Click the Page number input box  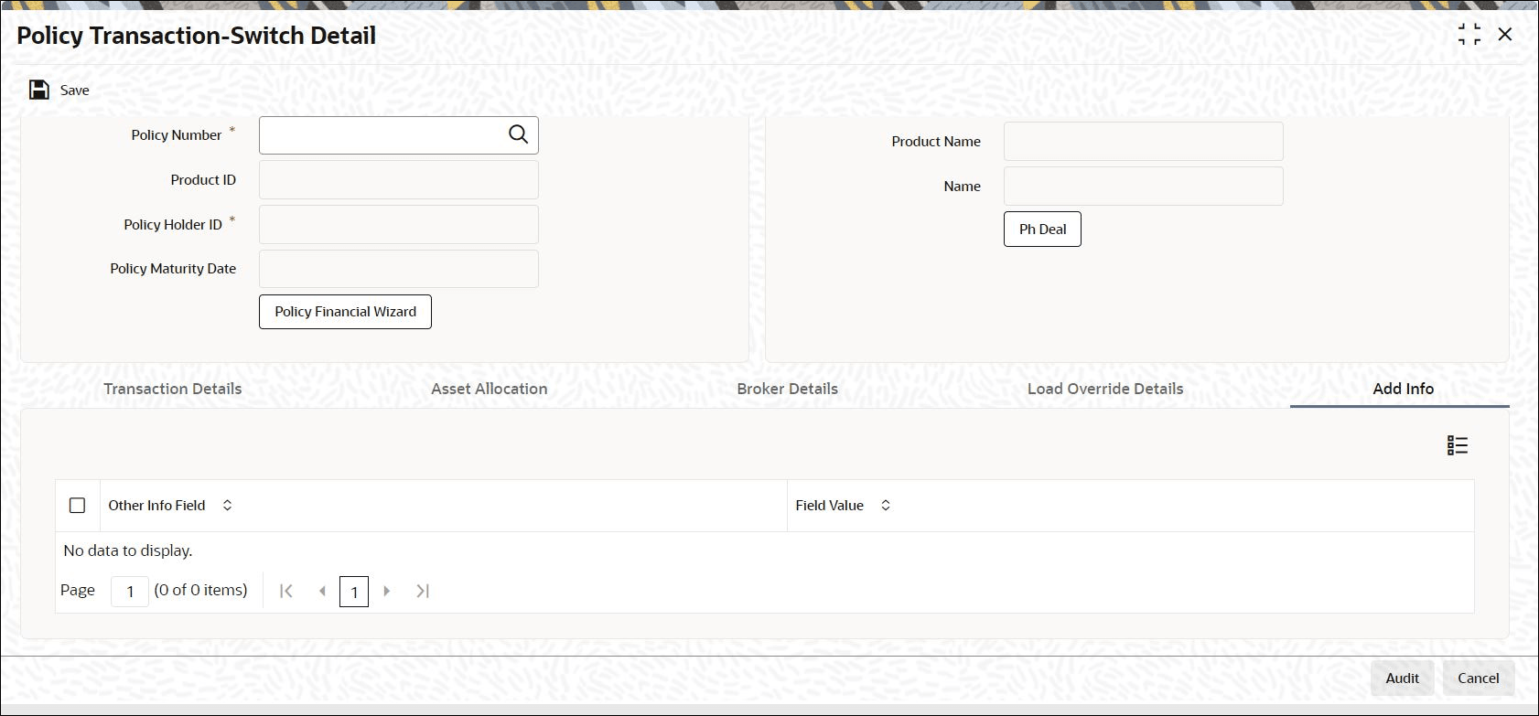point(130,592)
